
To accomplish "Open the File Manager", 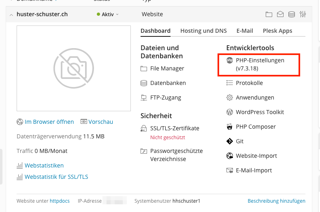I will 167,68.
